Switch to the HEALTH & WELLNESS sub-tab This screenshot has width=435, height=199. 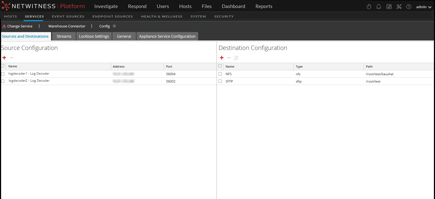(162, 17)
